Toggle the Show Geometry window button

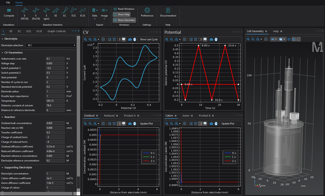click(125, 20)
